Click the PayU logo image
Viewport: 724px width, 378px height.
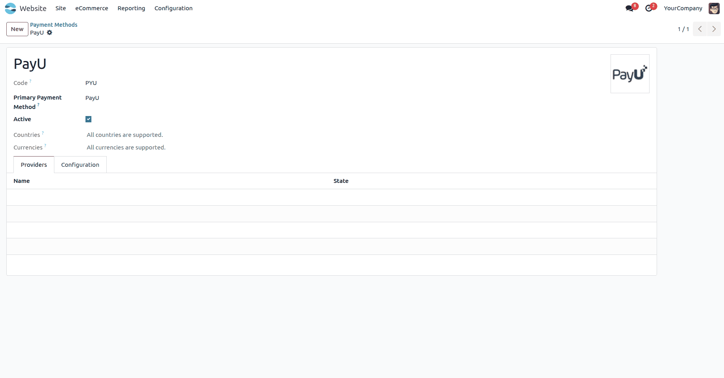[630, 74]
